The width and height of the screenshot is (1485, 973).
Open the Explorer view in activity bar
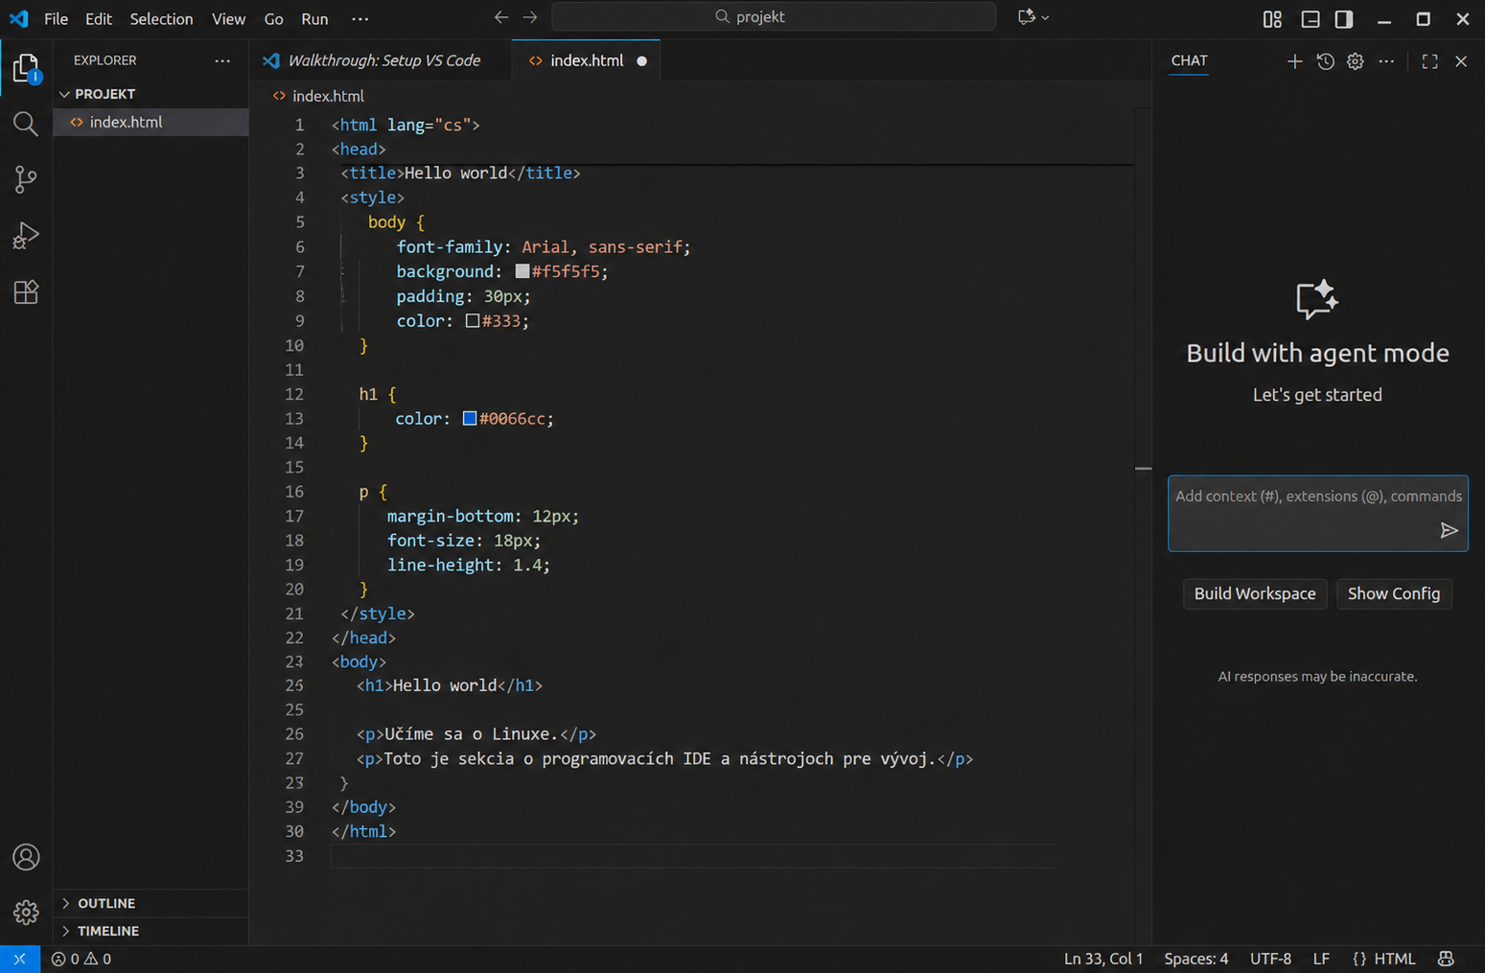(x=26, y=69)
